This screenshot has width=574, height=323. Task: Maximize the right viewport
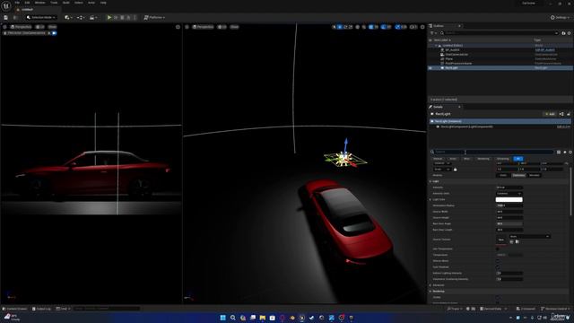click(422, 27)
